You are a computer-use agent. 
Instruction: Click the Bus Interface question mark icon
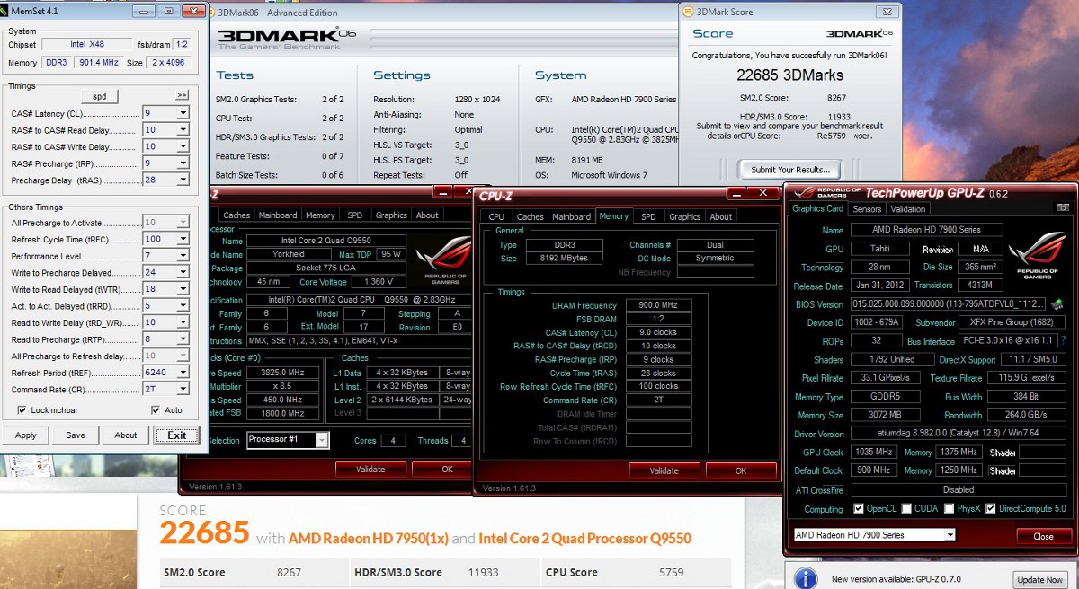pyautogui.click(x=1064, y=341)
